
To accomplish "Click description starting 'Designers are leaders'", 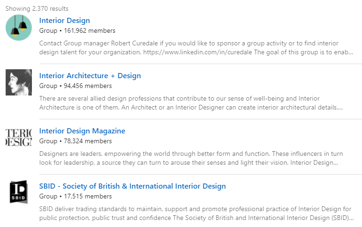I will click(x=191, y=158).
